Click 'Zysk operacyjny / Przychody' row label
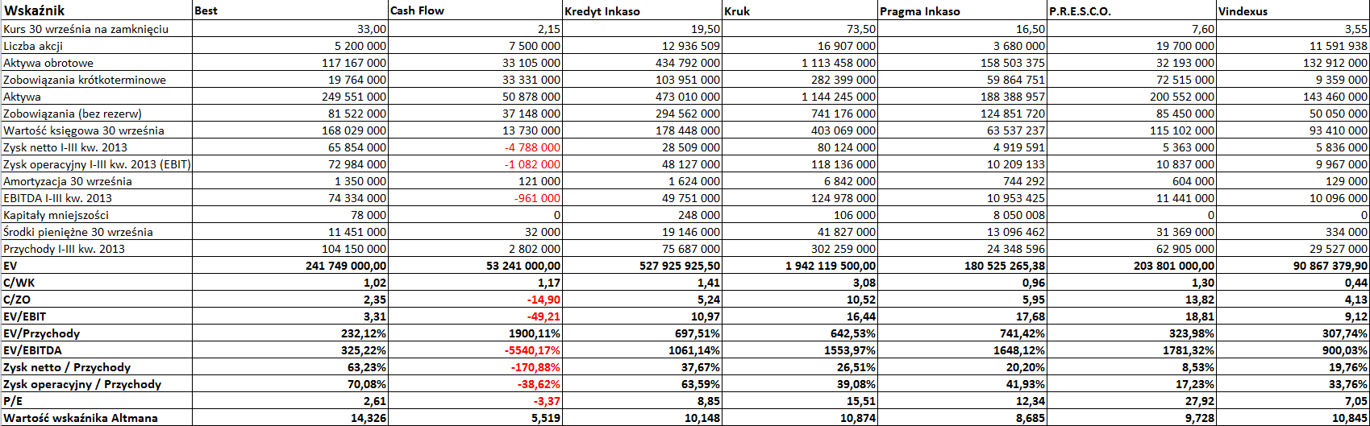This screenshot has height=426, width=1370. coord(82,384)
